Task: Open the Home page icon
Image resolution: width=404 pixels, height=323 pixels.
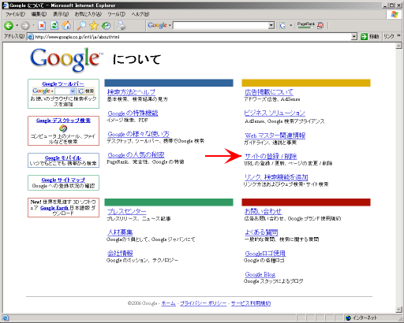Action: 66,25
